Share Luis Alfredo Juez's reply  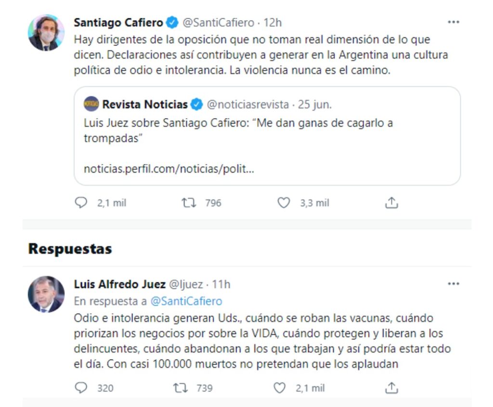(392, 388)
